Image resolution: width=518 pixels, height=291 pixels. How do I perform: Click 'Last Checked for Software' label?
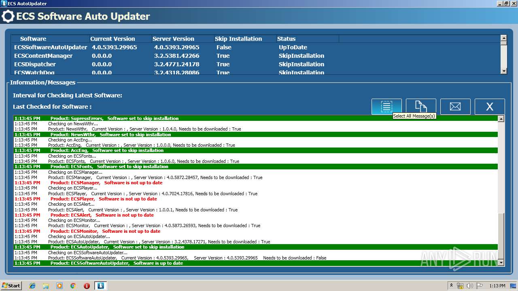pos(52,107)
